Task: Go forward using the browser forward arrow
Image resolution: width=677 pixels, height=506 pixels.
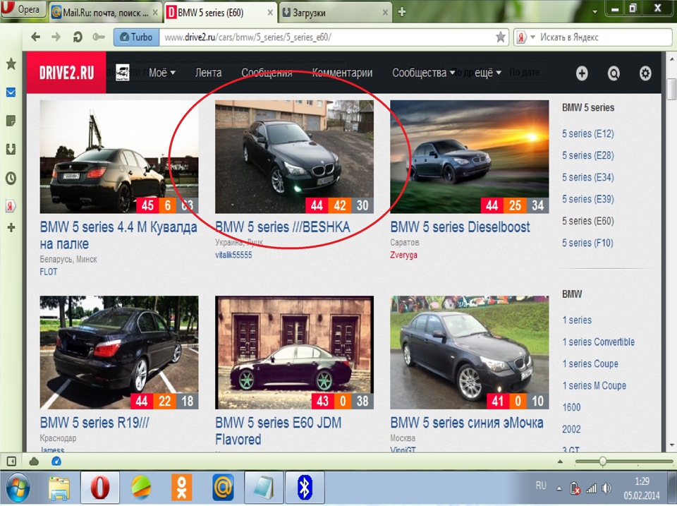Action: (x=56, y=37)
